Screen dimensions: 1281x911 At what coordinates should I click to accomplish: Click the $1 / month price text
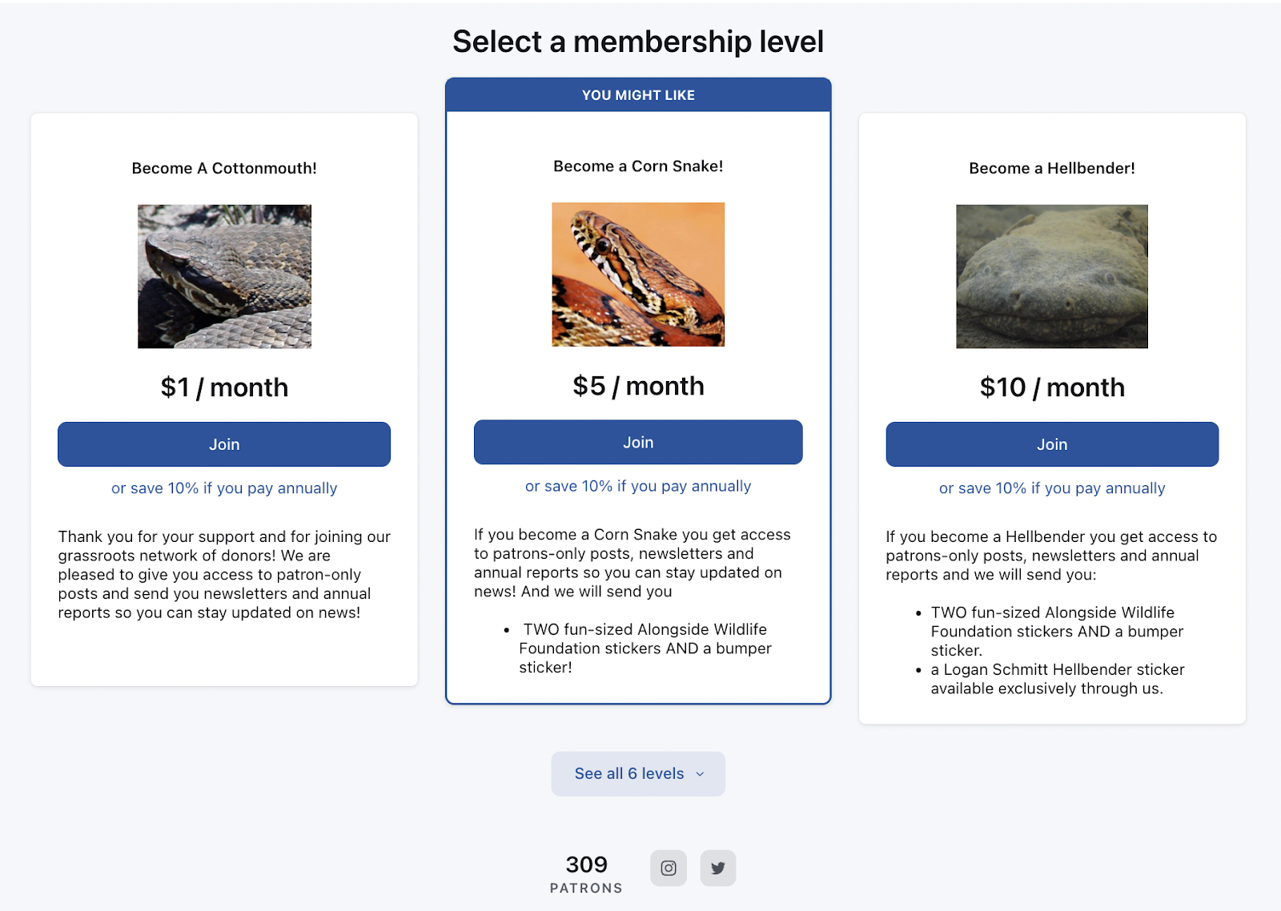coord(224,387)
